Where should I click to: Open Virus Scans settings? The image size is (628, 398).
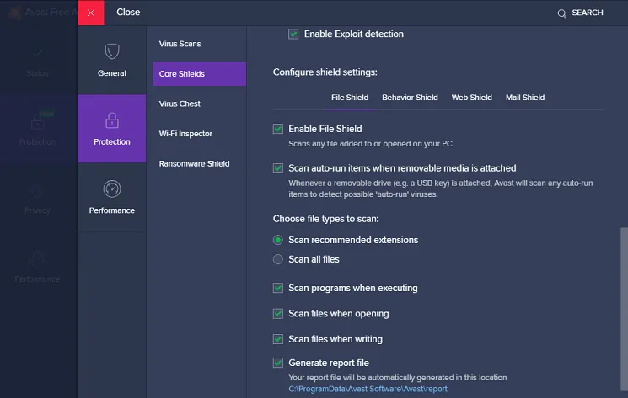(200, 44)
